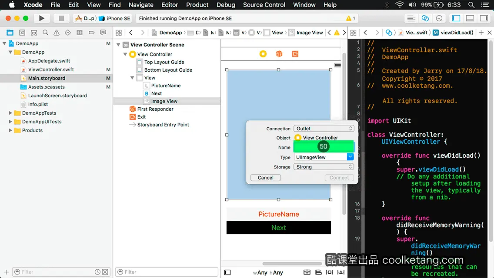Stop the running app
This screenshot has width=494, height=278.
tap(61, 18)
